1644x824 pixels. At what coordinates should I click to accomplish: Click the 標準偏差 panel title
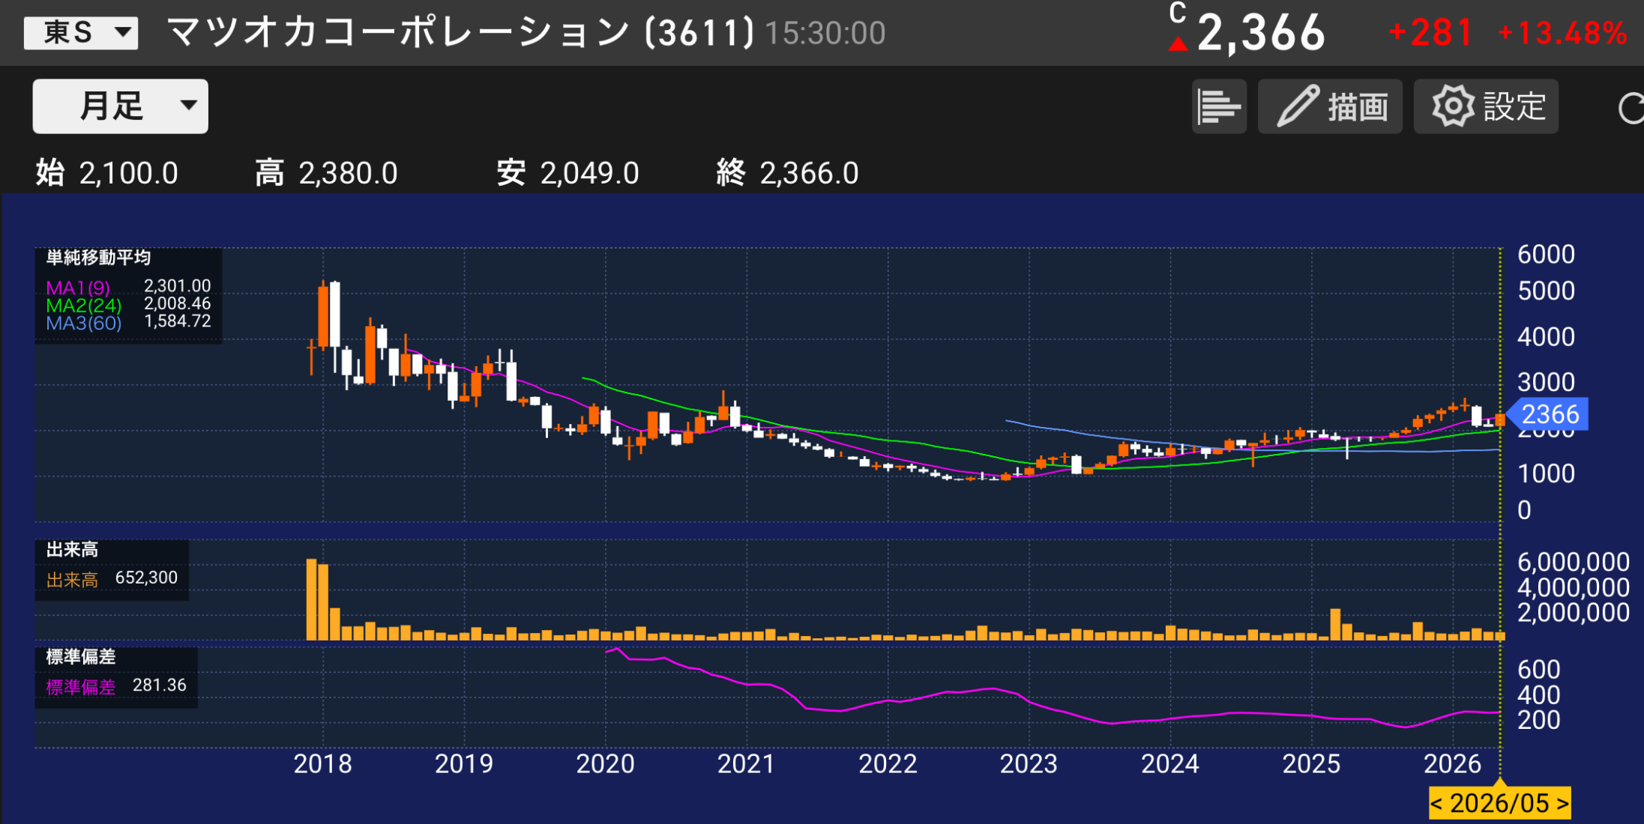click(81, 657)
